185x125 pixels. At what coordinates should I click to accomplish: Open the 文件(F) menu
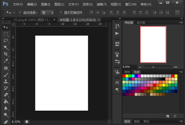[18, 4]
